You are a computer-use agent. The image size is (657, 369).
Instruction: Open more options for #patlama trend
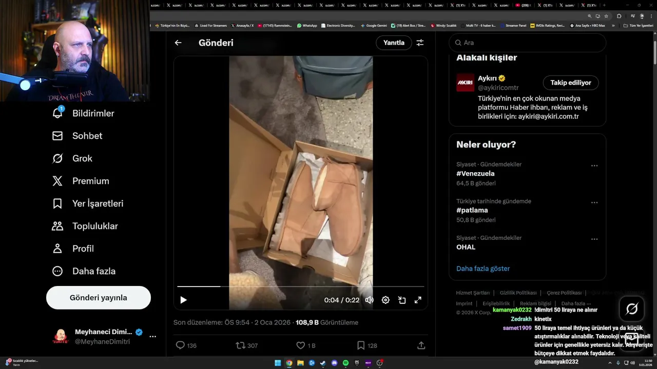pyautogui.click(x=594, y=202)
